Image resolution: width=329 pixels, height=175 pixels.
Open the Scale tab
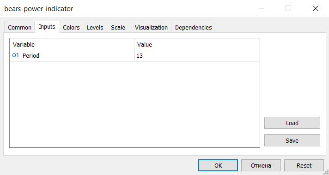tap(118, 27)
